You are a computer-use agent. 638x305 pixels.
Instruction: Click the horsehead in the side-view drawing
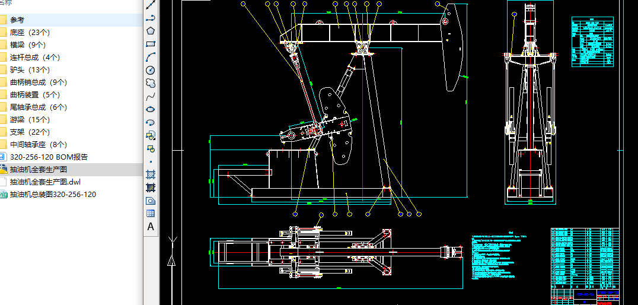click(x=453, y=47)
